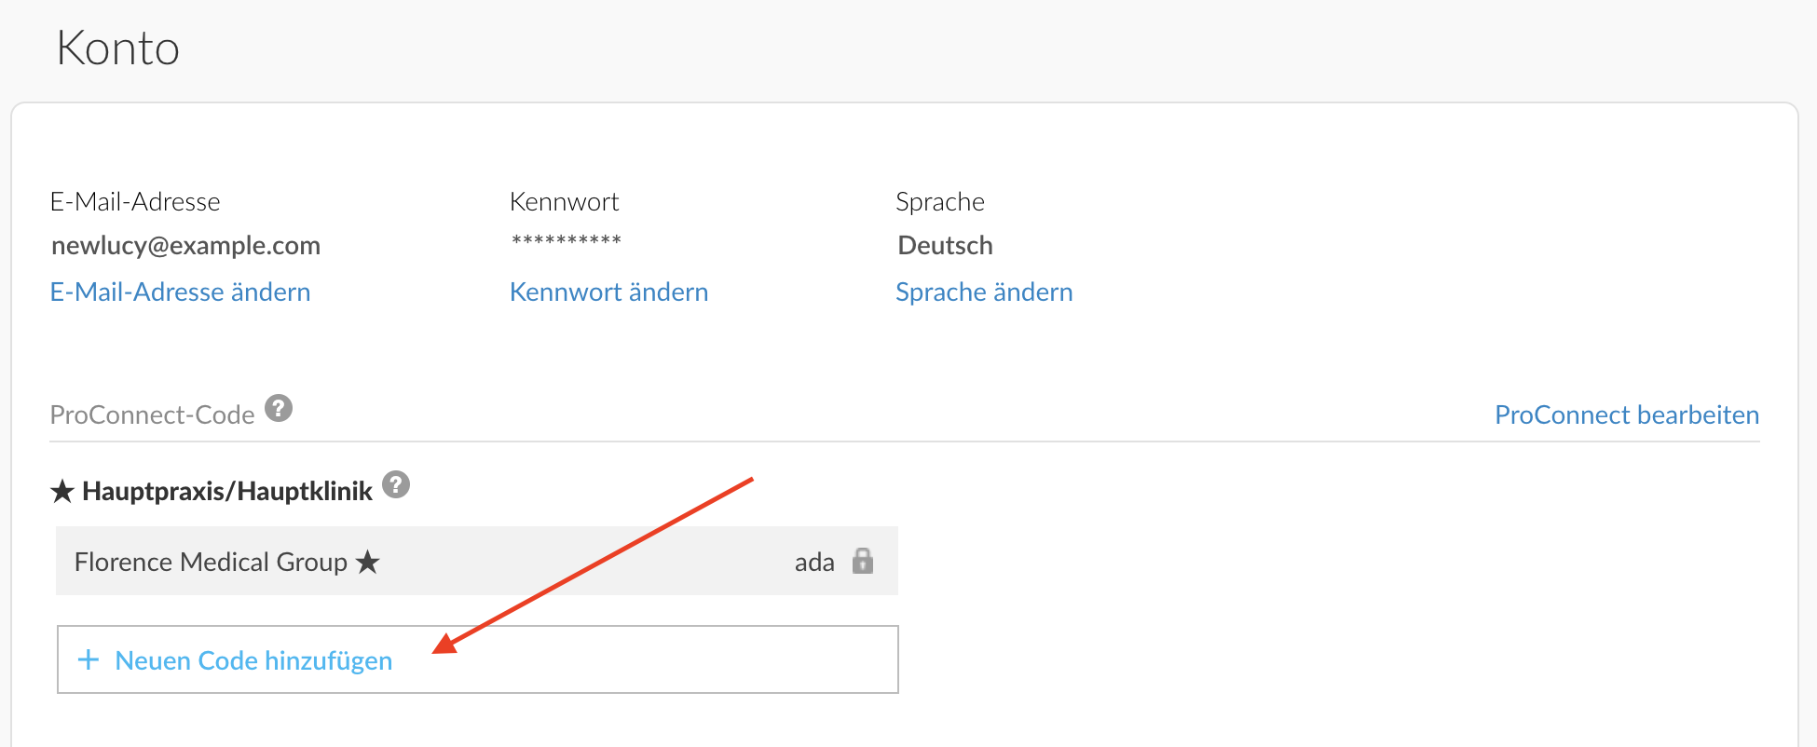The height and width of the screenshot is (747, 1817).
Task: Select the Florence Medical Group row
Action: point(477,561)
